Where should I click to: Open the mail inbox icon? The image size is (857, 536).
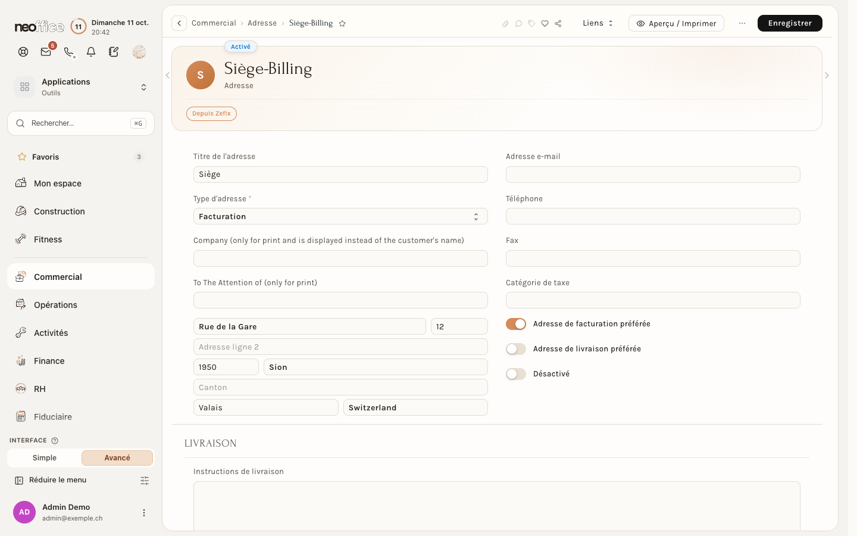click(46, 52)
